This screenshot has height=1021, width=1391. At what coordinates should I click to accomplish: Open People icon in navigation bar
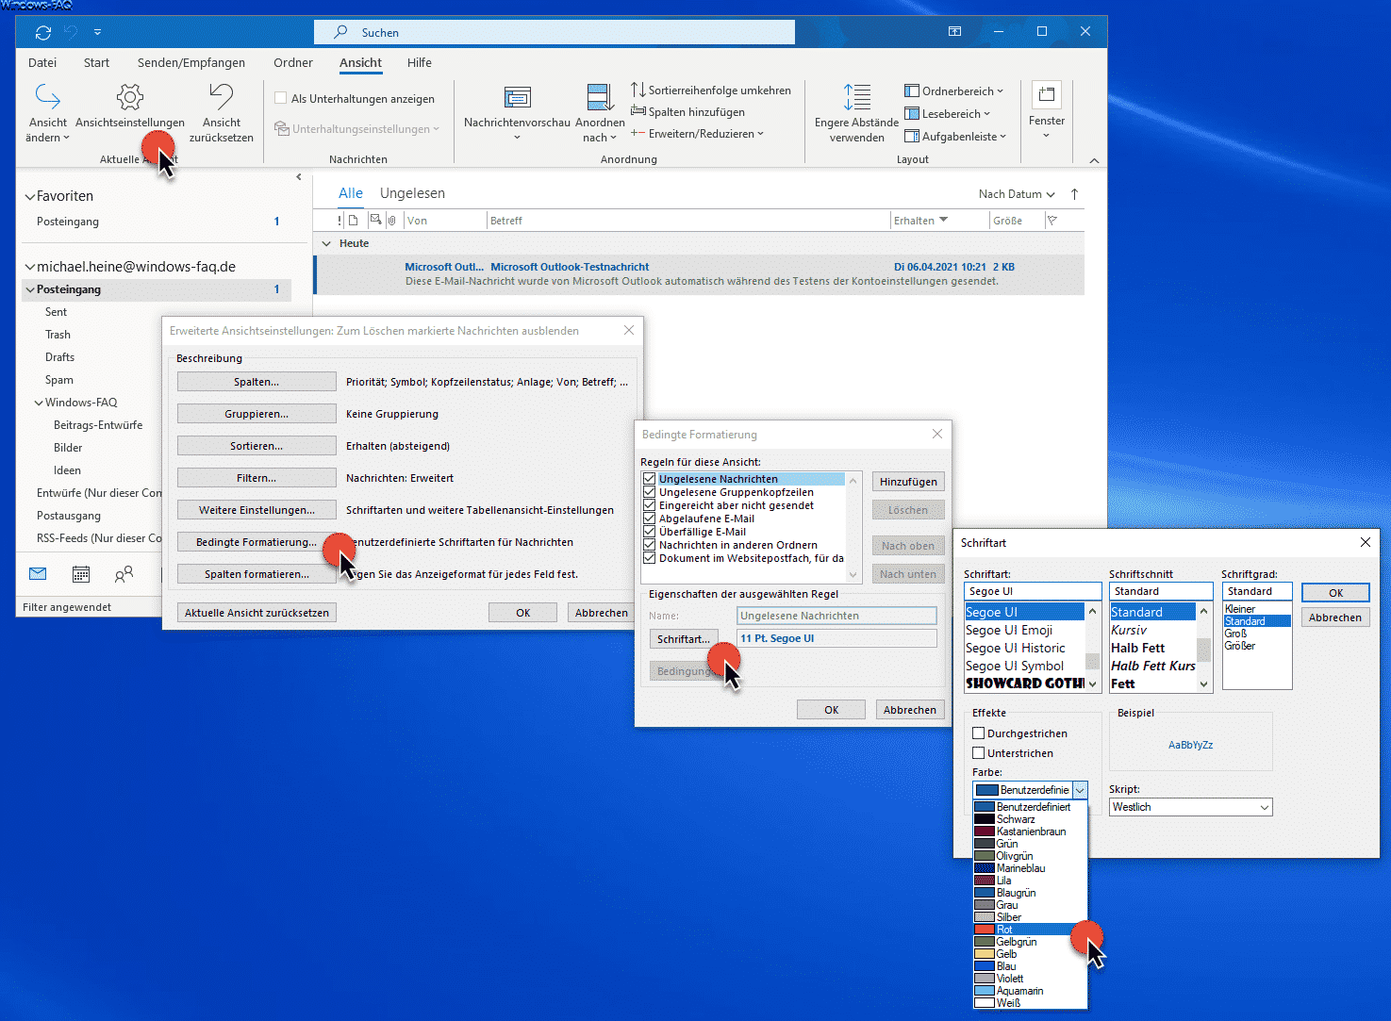(124, 574)
